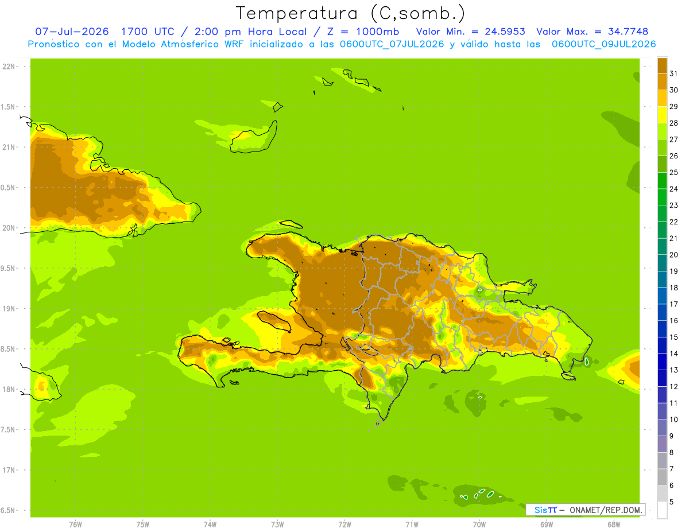689x532 pixels.
Task: Click the valid-until stamp "0600UTC_09JUL2026"
Action: (x=604, y=44)
